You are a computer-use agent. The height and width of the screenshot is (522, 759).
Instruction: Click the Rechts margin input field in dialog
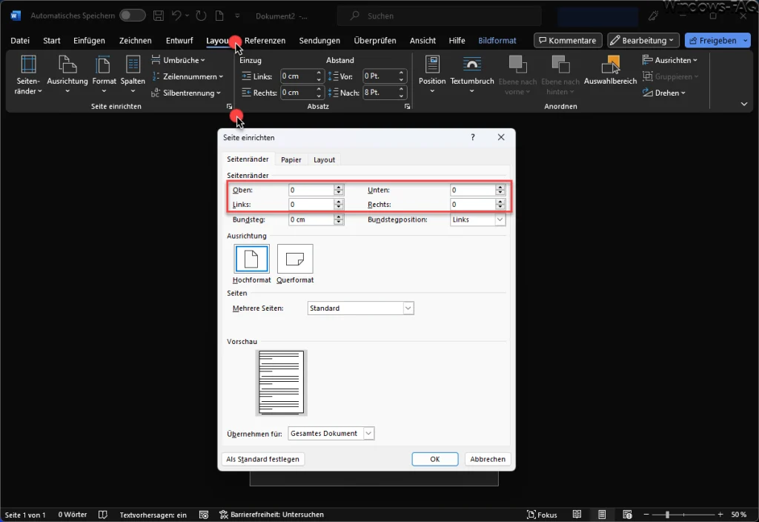[473, 205]
